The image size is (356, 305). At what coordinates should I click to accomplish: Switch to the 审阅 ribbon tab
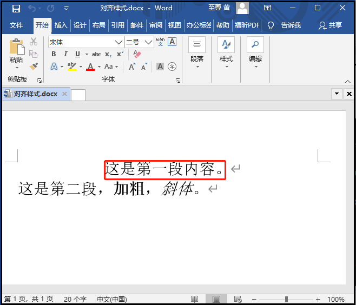coord(155,25)
